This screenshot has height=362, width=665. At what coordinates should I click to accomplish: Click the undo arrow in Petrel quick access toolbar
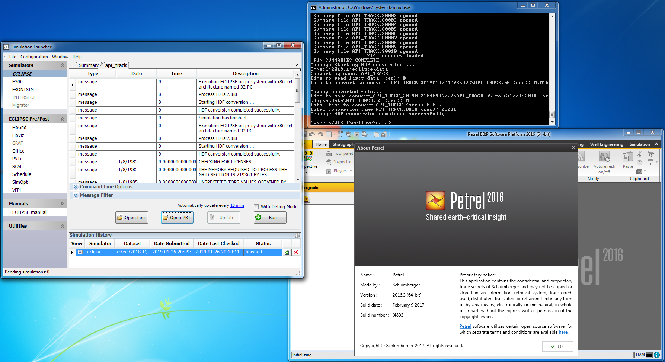point(312,134)
